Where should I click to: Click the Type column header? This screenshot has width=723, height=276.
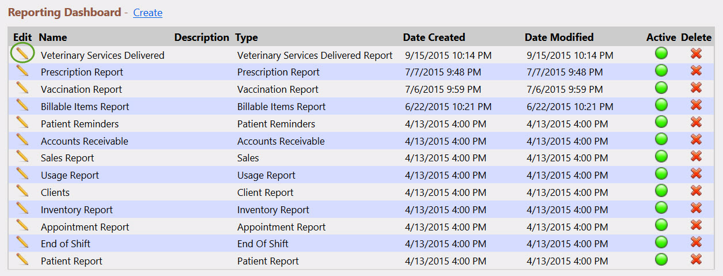point(247,37)
